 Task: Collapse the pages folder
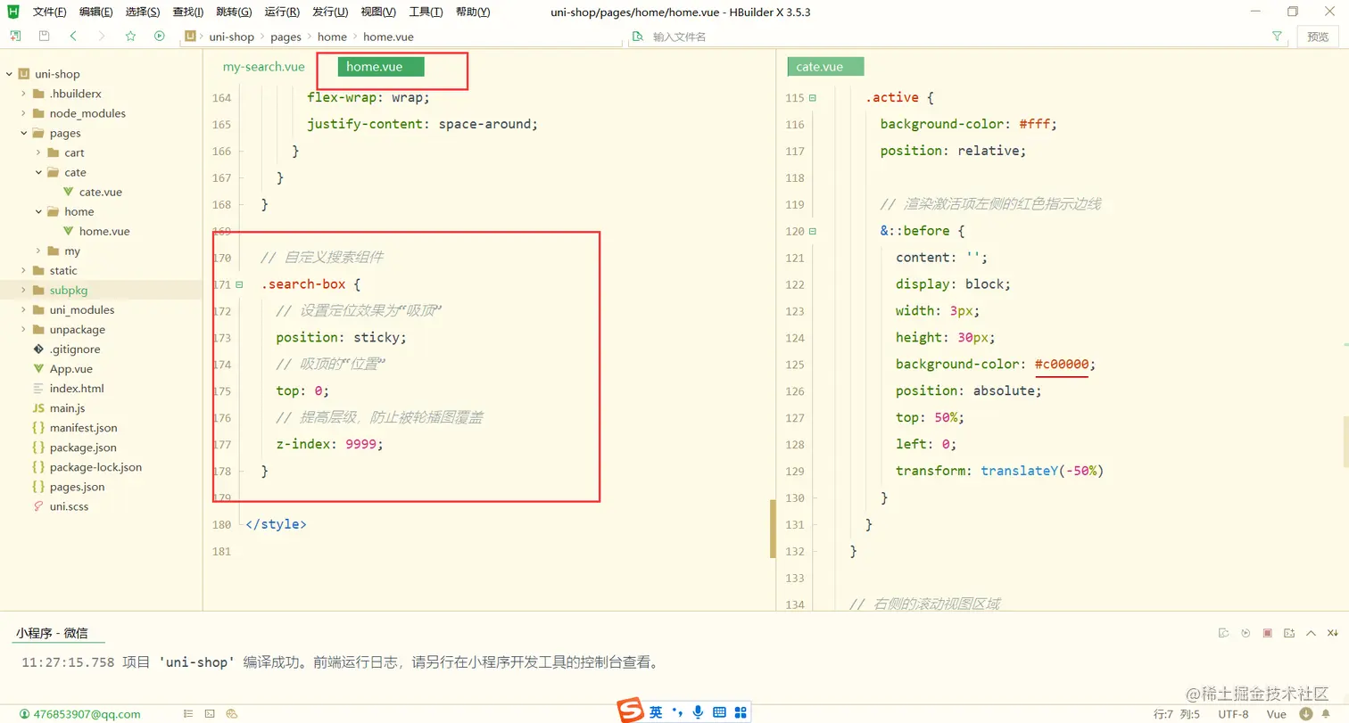23,133
